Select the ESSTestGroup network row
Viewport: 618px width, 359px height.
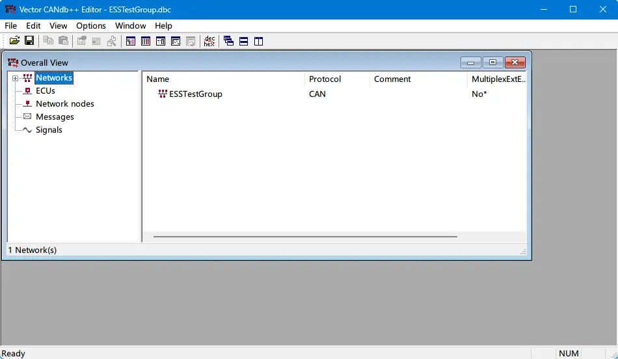pyautogui.click(x=195, y=94)
